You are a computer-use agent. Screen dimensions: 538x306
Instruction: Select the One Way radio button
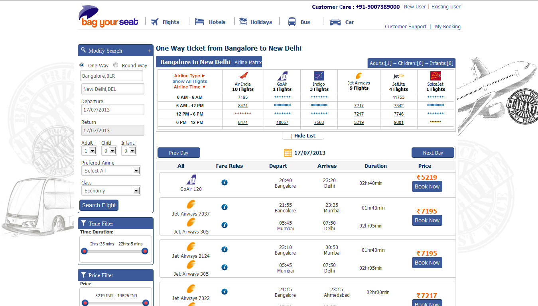pyautogui.click(x=82, y=65)
